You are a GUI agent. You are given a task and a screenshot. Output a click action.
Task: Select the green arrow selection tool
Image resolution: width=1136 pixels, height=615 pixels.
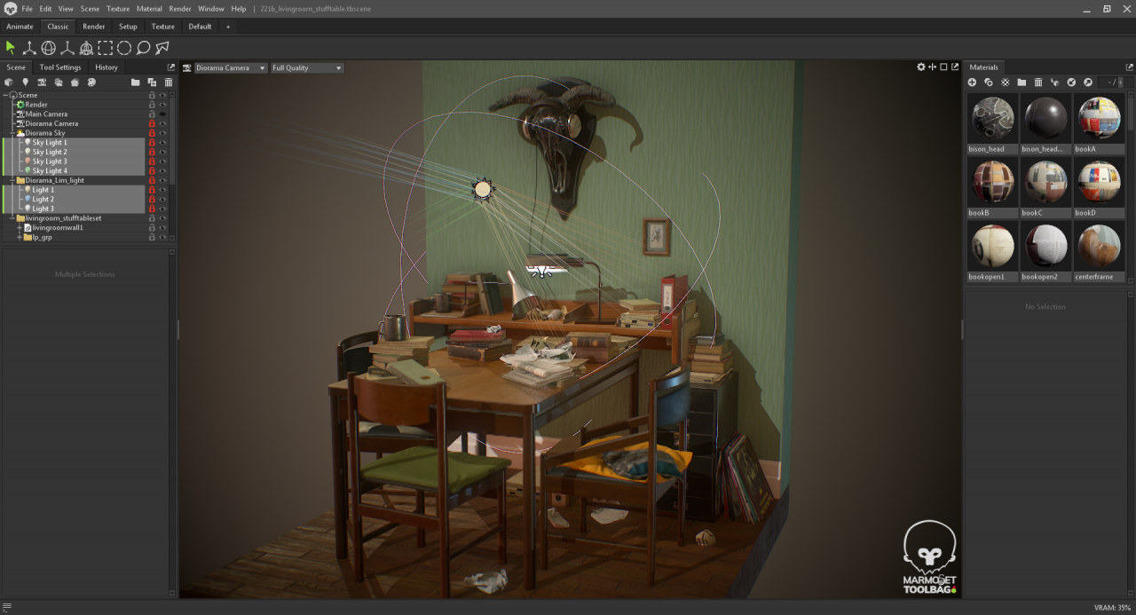coord(11,48)
